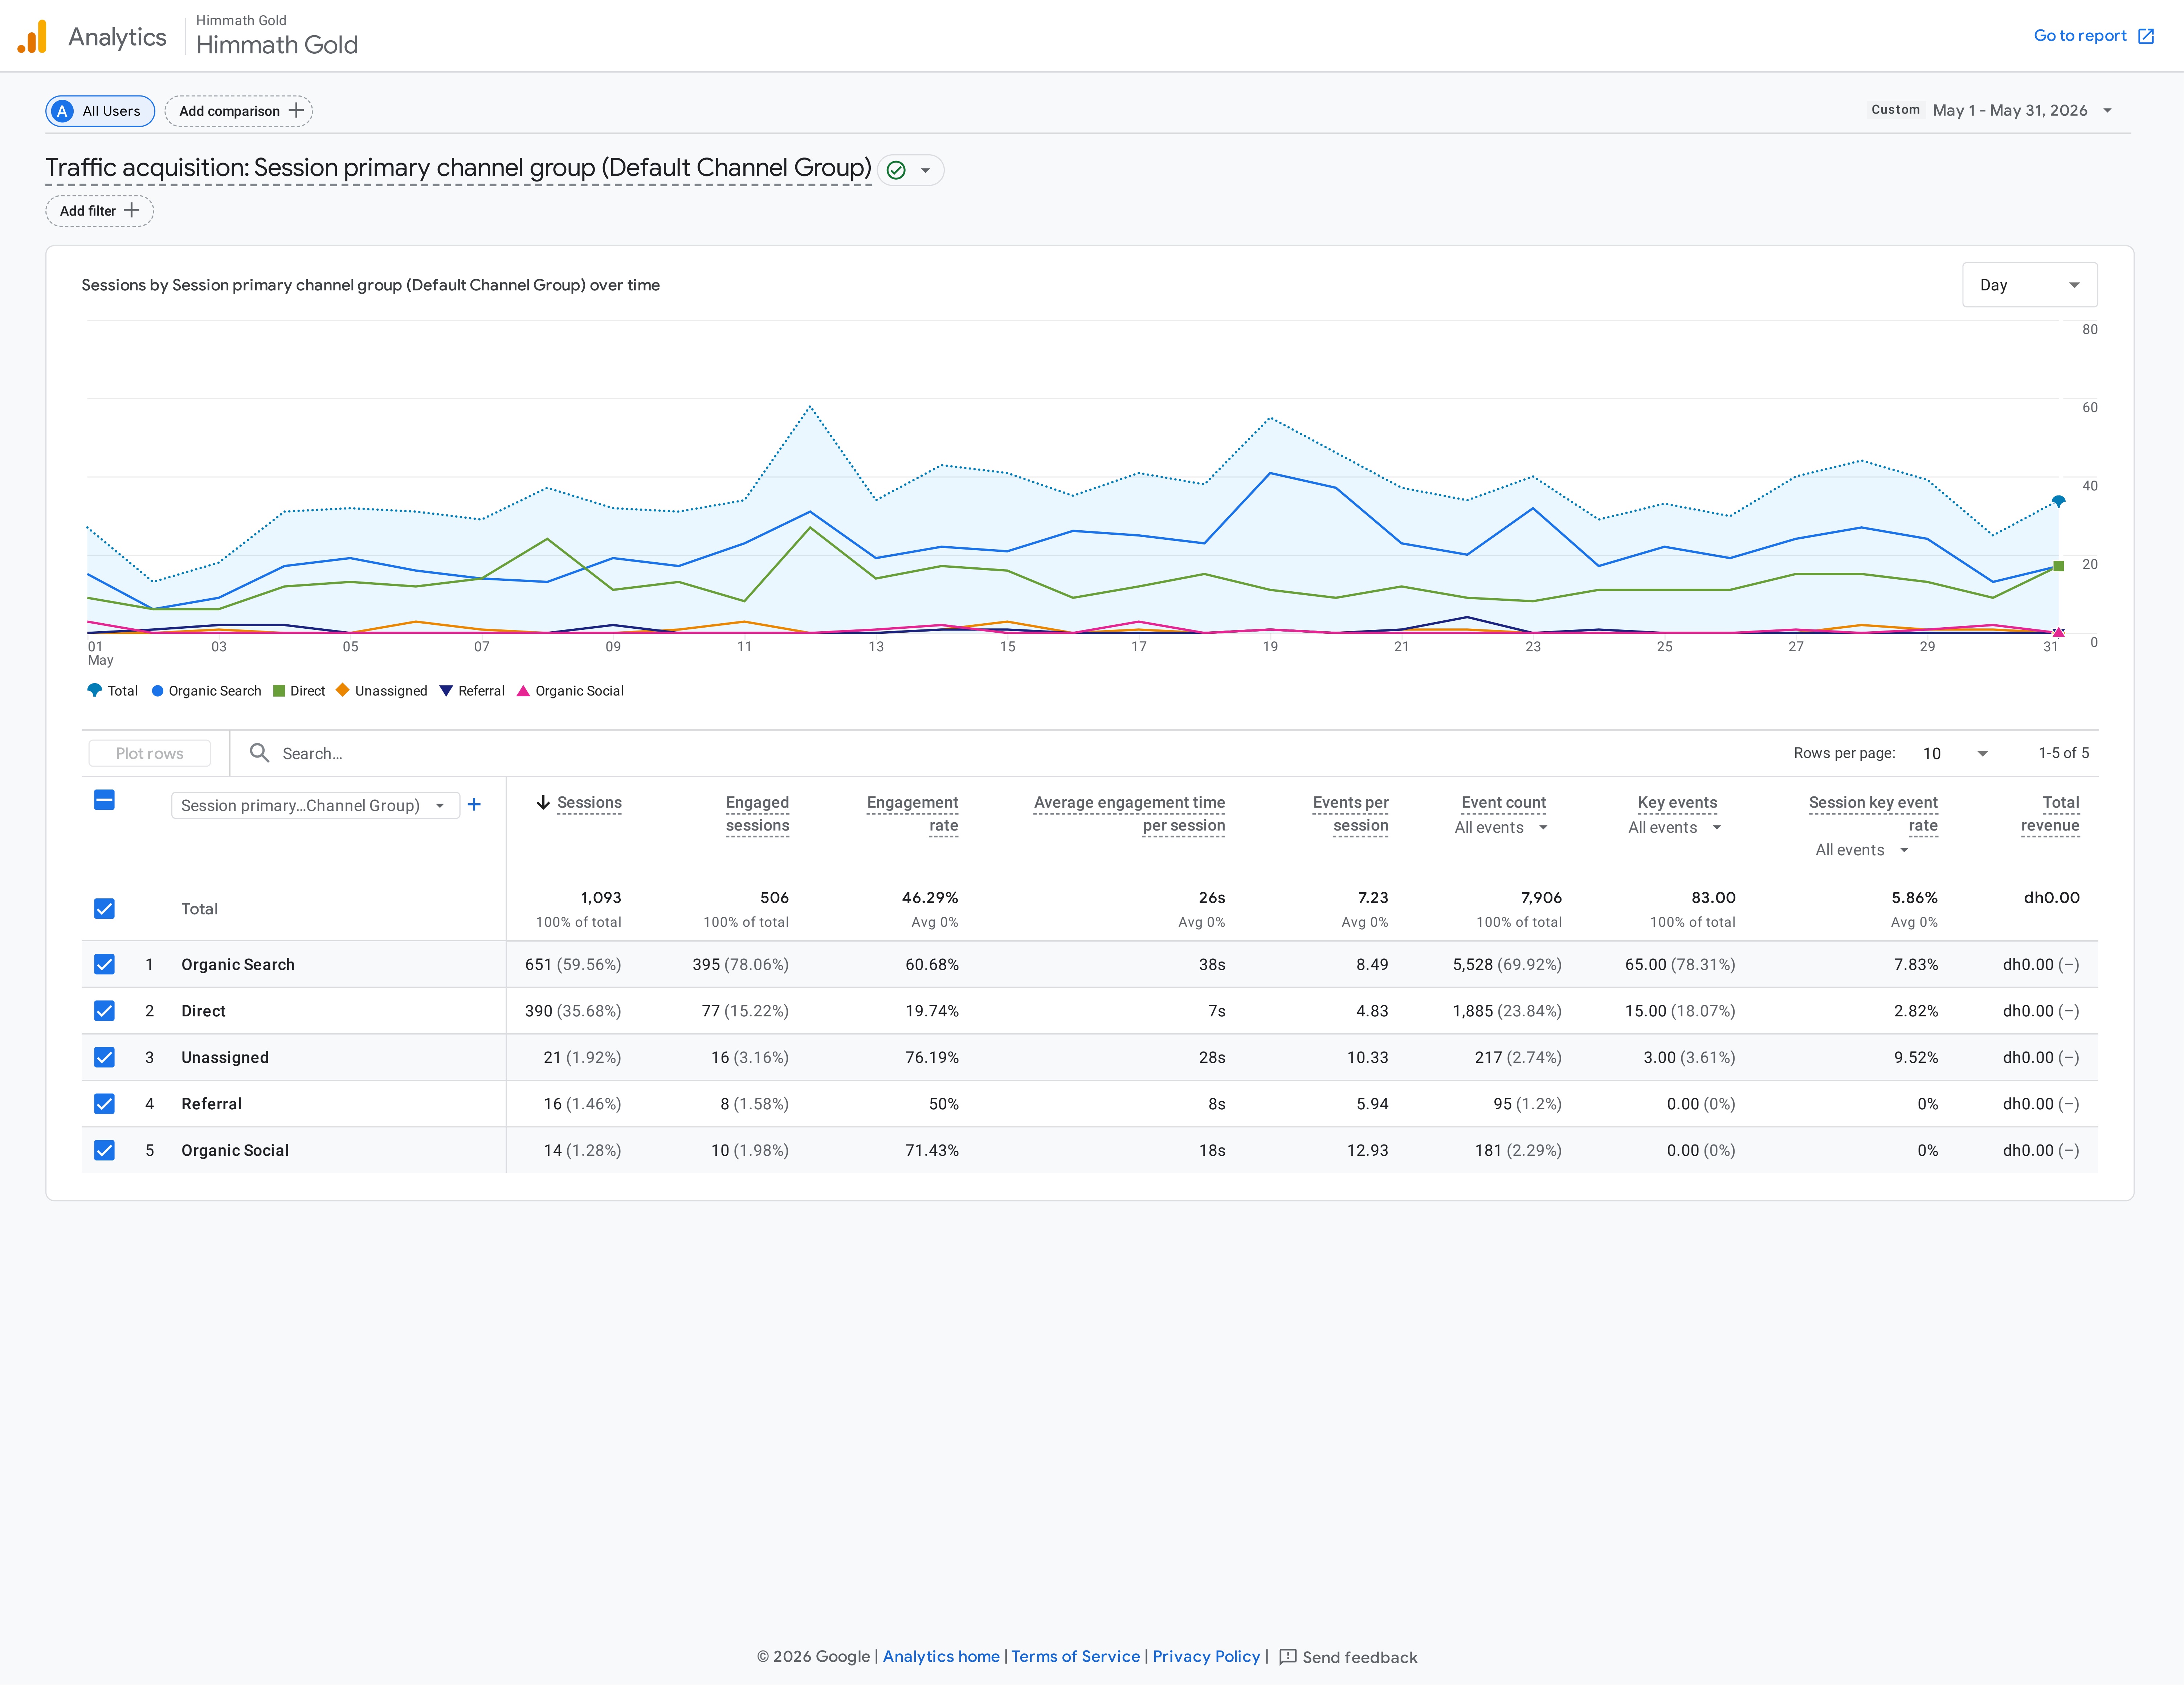Click the All Users segment chip

pyautogui.click(x=100, y=111)
